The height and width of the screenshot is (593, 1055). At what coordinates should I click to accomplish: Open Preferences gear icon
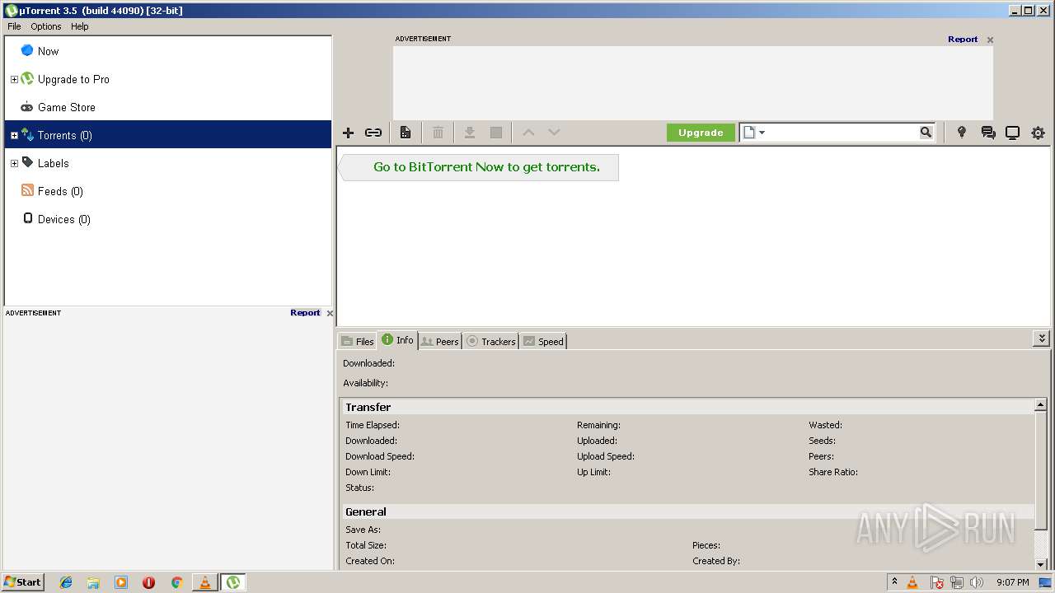coord(1038,133)
